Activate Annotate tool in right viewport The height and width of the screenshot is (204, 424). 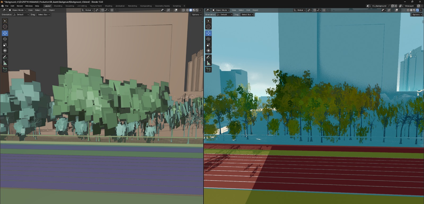tap(209, 57)
